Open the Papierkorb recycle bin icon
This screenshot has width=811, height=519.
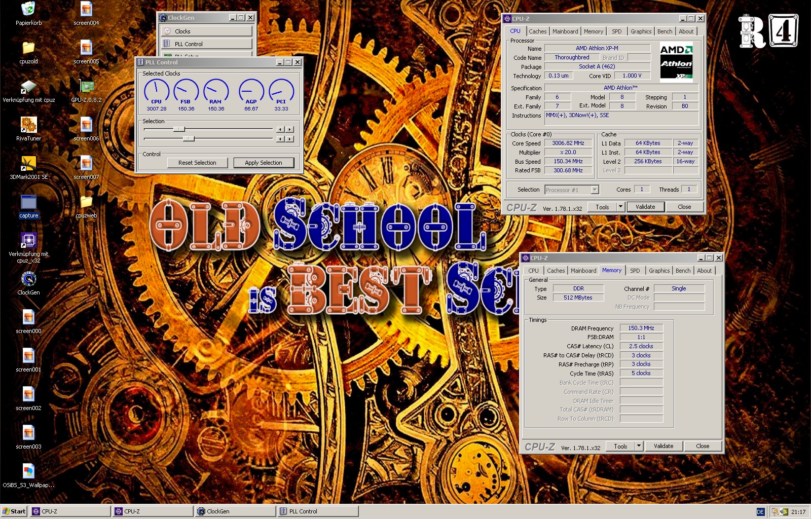click(x=28, y=9)
